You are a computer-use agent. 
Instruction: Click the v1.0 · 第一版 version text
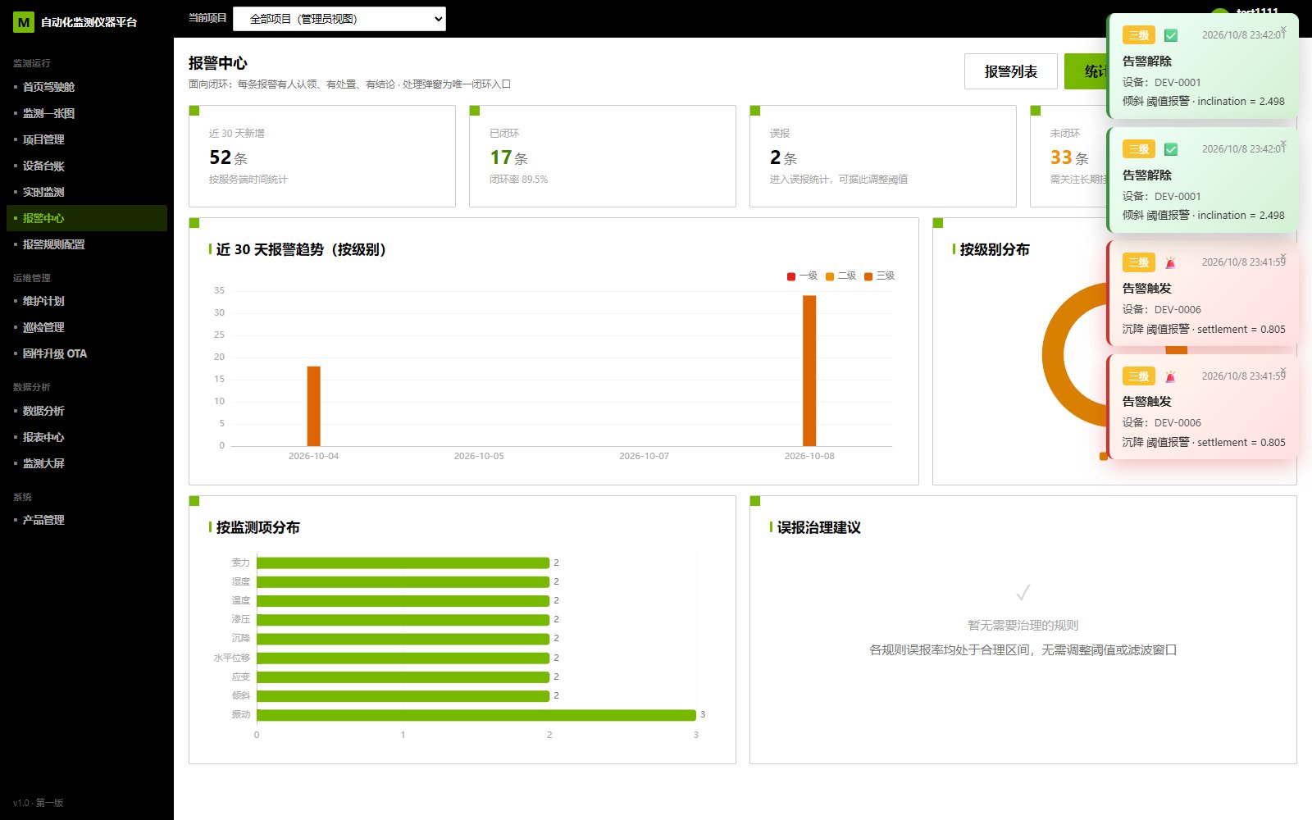click(x=39, y=803)
